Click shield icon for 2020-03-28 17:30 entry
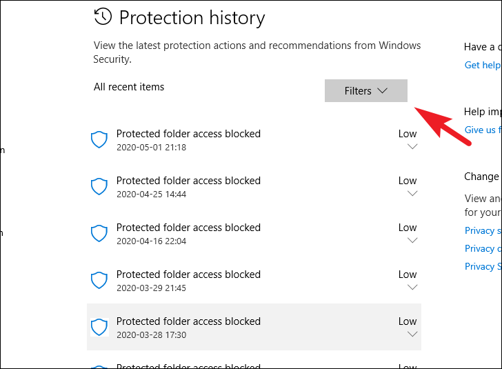502x369 pixels. point(100,328)
